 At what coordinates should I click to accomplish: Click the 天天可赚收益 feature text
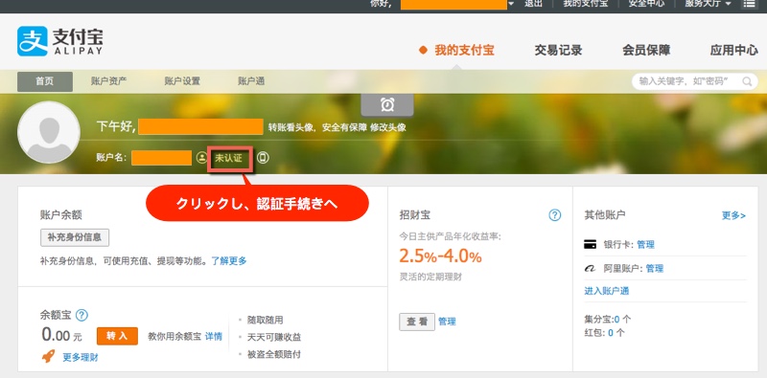[x=274, y=337]
